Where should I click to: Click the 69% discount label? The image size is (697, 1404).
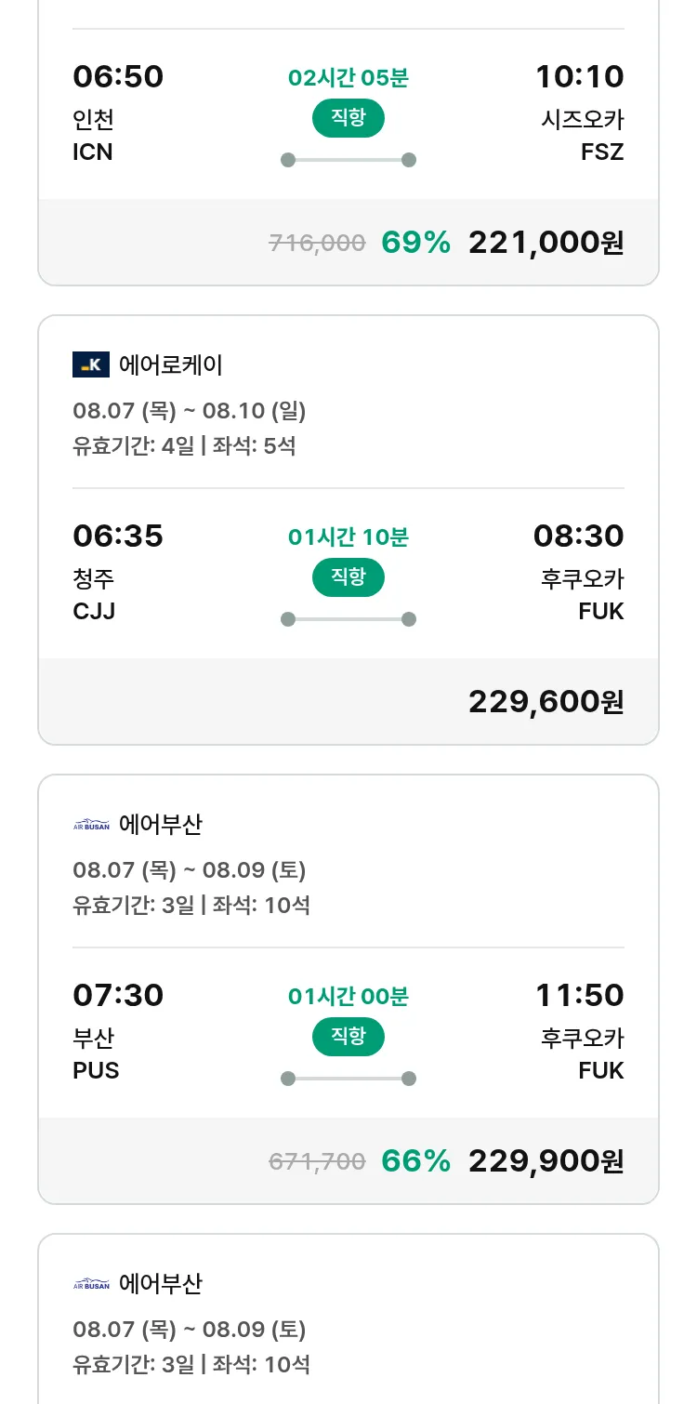click(x=416, y=243)
